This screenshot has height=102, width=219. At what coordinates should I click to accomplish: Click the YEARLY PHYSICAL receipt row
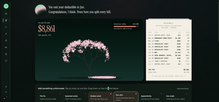(x=168, y=61)
